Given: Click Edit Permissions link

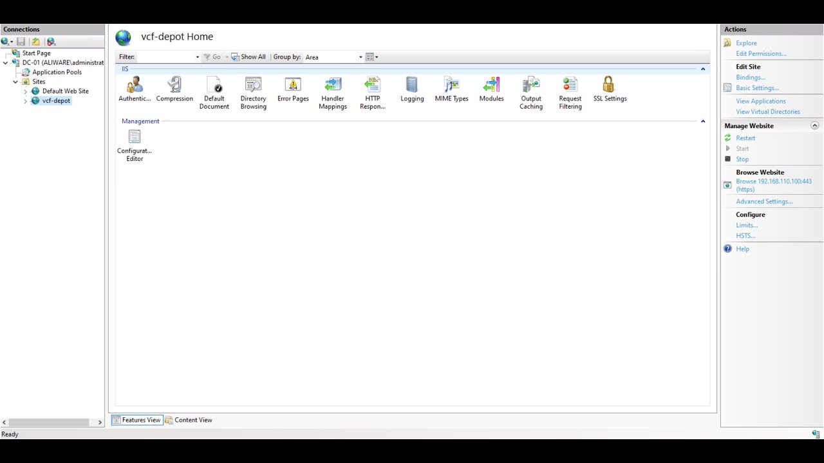Looking at the screenshot, I should pyautogui.click(x=761, y=54).
